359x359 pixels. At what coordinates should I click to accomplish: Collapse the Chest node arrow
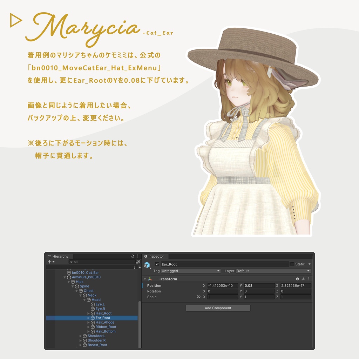pos(76,291)
